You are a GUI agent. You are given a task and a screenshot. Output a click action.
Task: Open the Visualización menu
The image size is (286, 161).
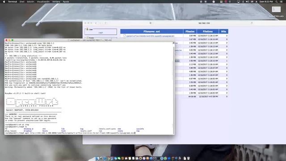point(43,2)
